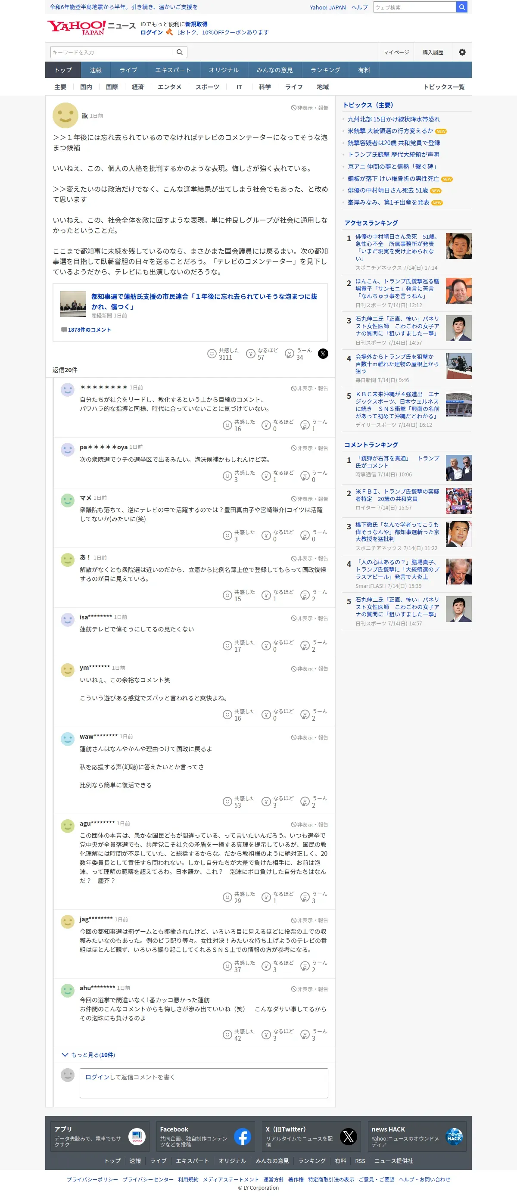This screenshot has width=517, height=1200.
Task: Open the article 都知事選で蓮舫氏支援の市民連合 link
Action: 205,302
